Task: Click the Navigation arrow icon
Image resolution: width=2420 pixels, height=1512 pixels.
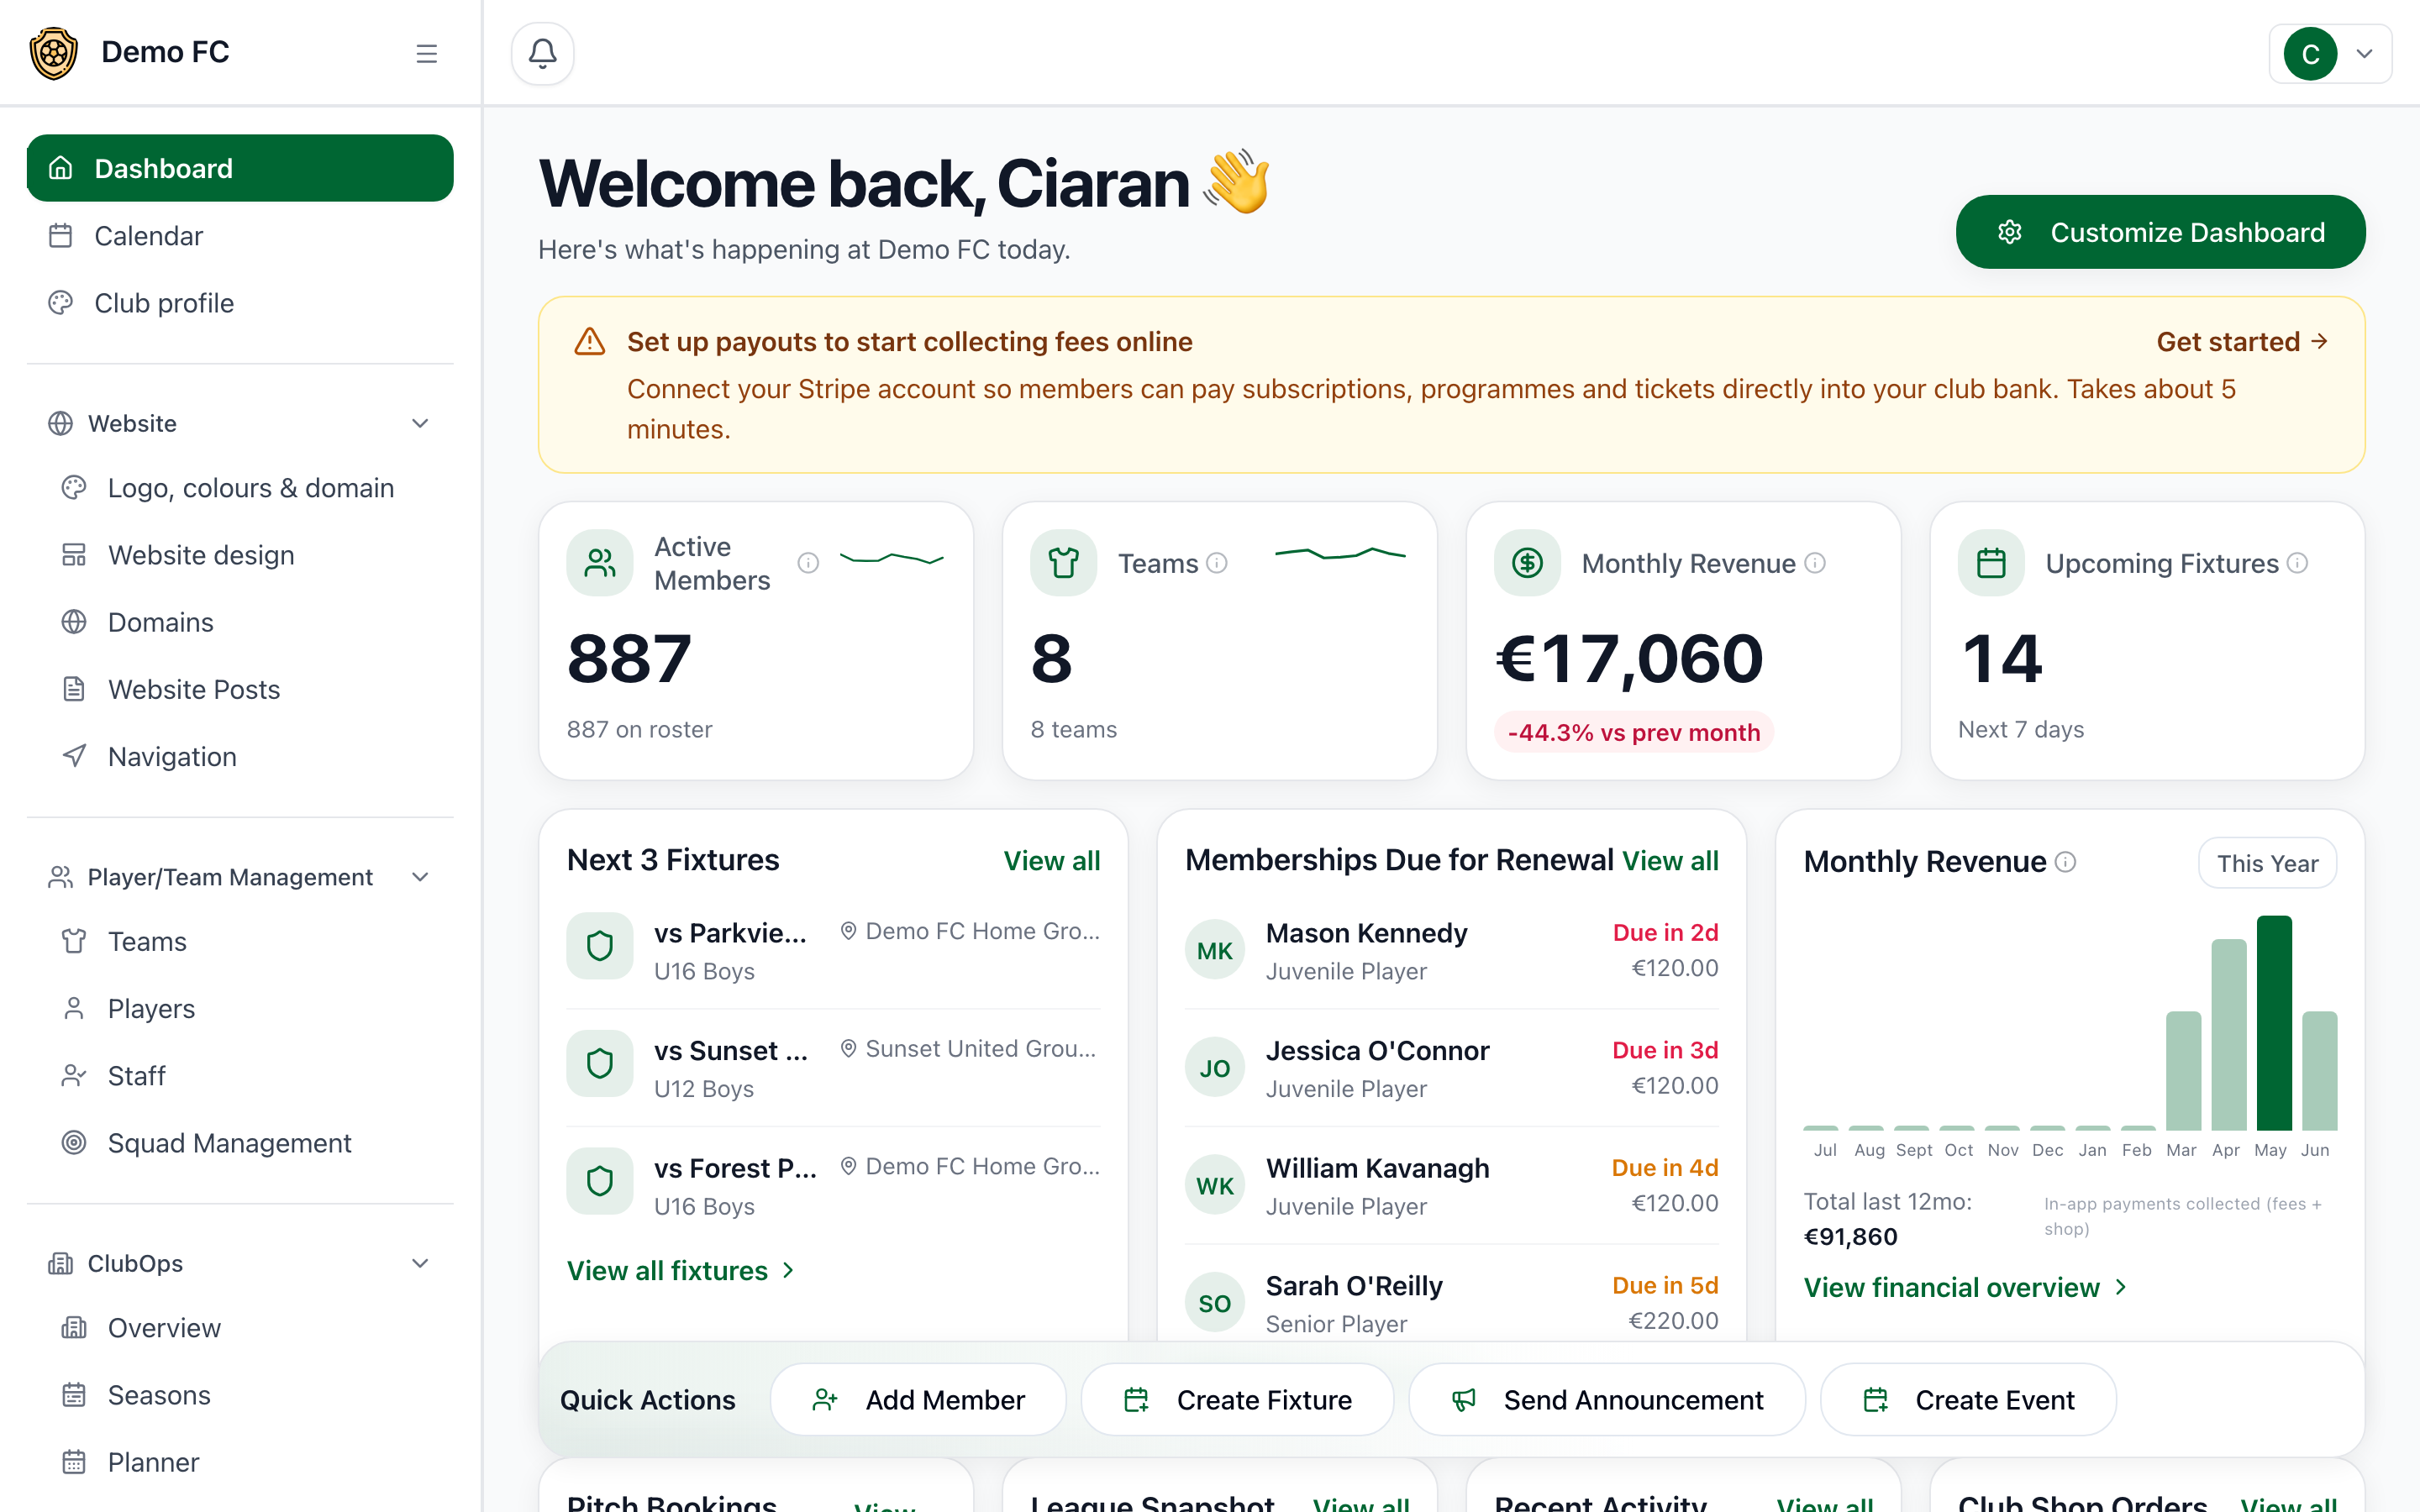Action: point(74,756)
